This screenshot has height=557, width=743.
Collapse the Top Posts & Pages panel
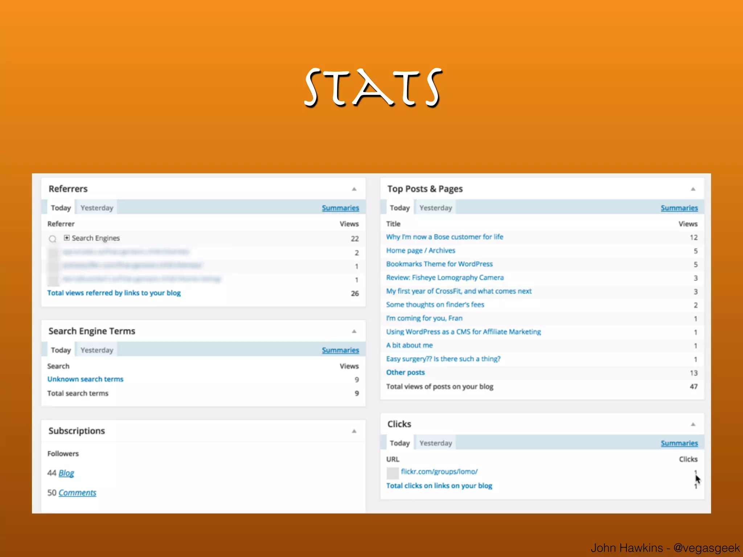[x=693, y=189]
